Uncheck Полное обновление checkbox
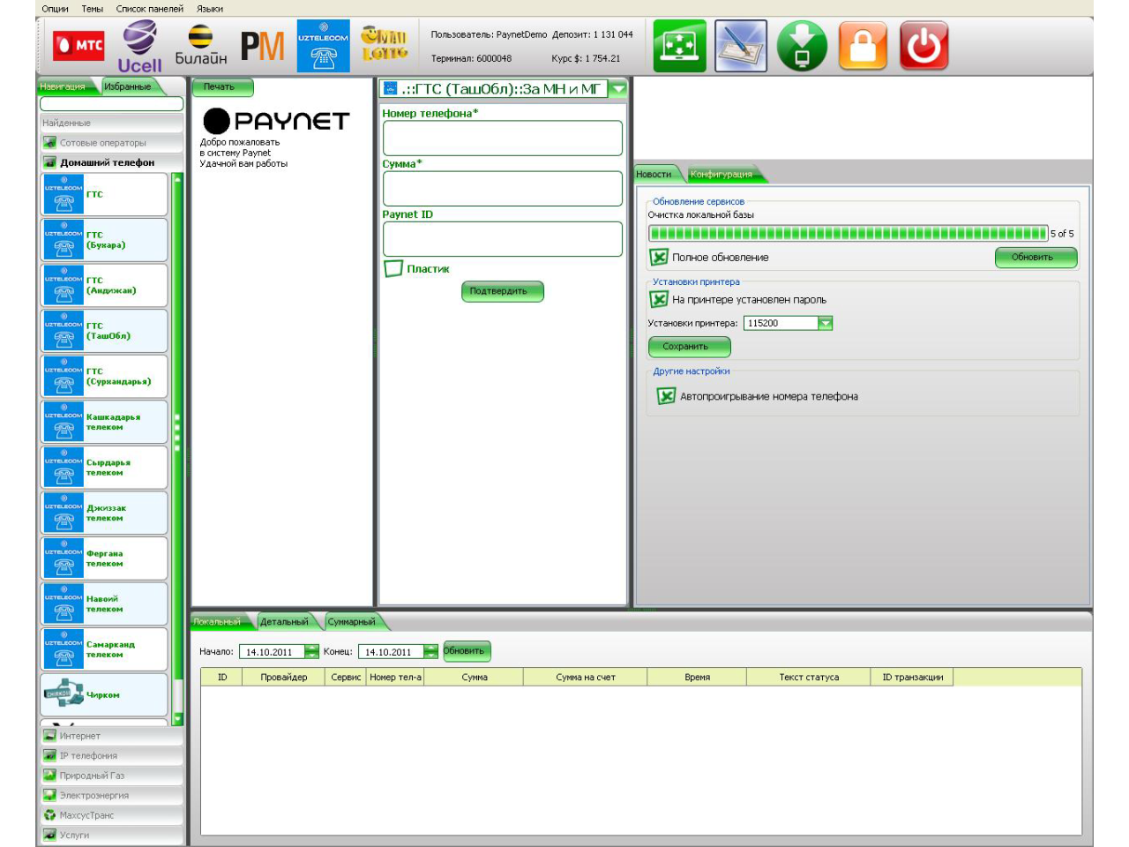This screenshot has width=1129, height=847. [x=659, y=257]
